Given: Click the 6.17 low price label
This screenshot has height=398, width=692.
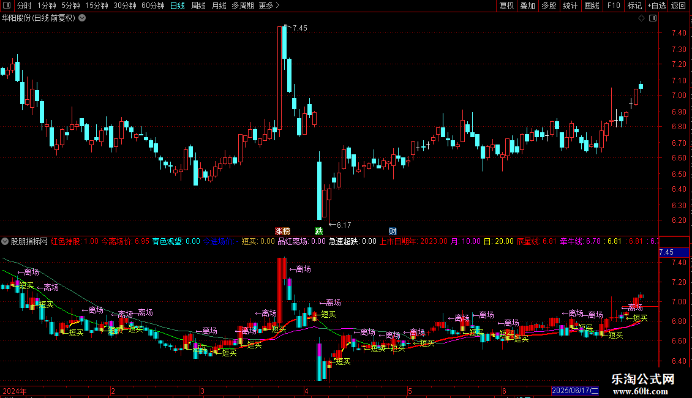Looking at the screenshot, I should (344, 225).
